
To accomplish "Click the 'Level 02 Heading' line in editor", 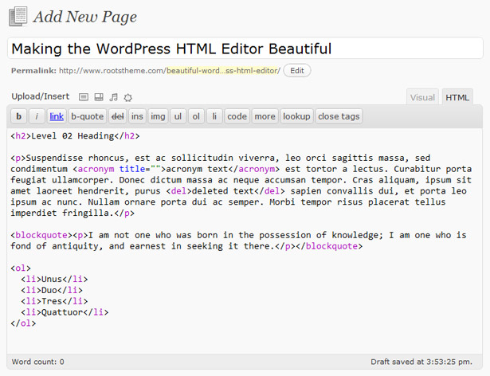I will tap(75, 136).
